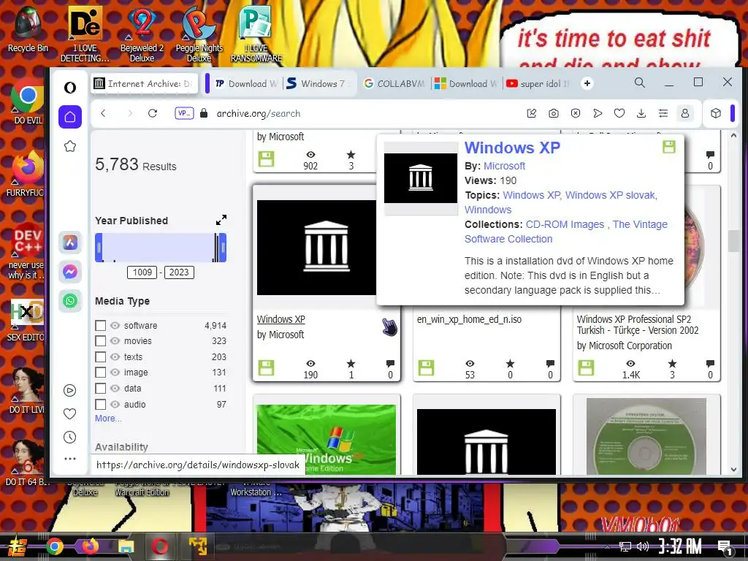The width and height of the screenshot is (748, 561).
Task: Open Messenger in Opera sidebar
Action: point(70,272)
